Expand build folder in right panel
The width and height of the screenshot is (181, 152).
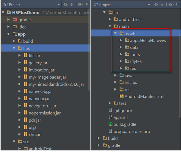[x=99, y=138]
